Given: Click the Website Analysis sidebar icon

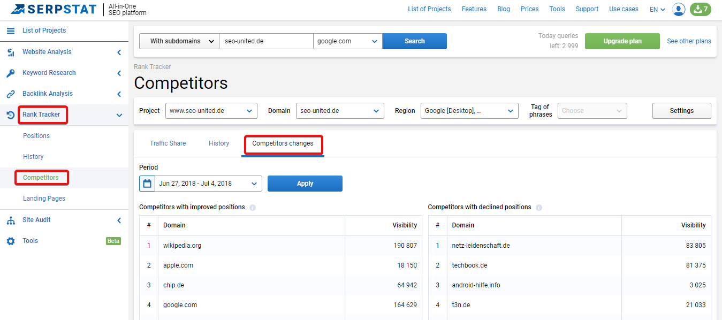Looking at the screenshot, I should (11, 52).
